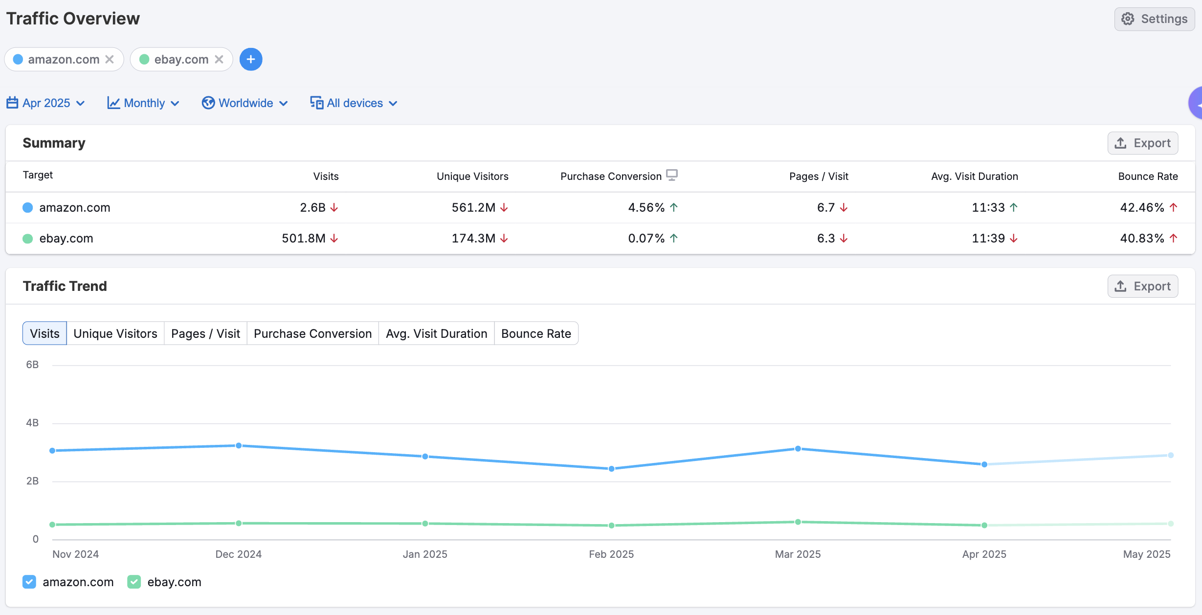The height and width of the screenshot is (615, 1202).
Task: Click ebay.com Unique Visitors down arrow
Action: point(504,238)
